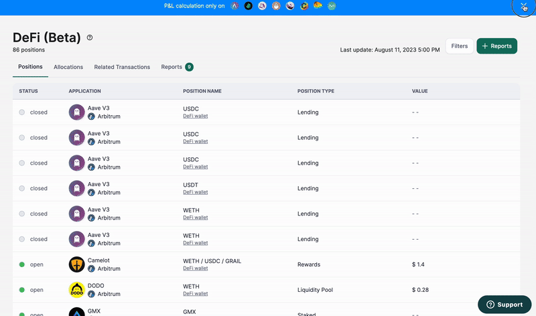Screen dimensions: 536x316
Task: Sort by the POSITION TYPE column header
Action: [316, 91]
